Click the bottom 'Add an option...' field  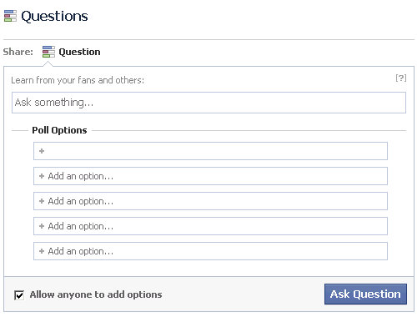(210, 251)
